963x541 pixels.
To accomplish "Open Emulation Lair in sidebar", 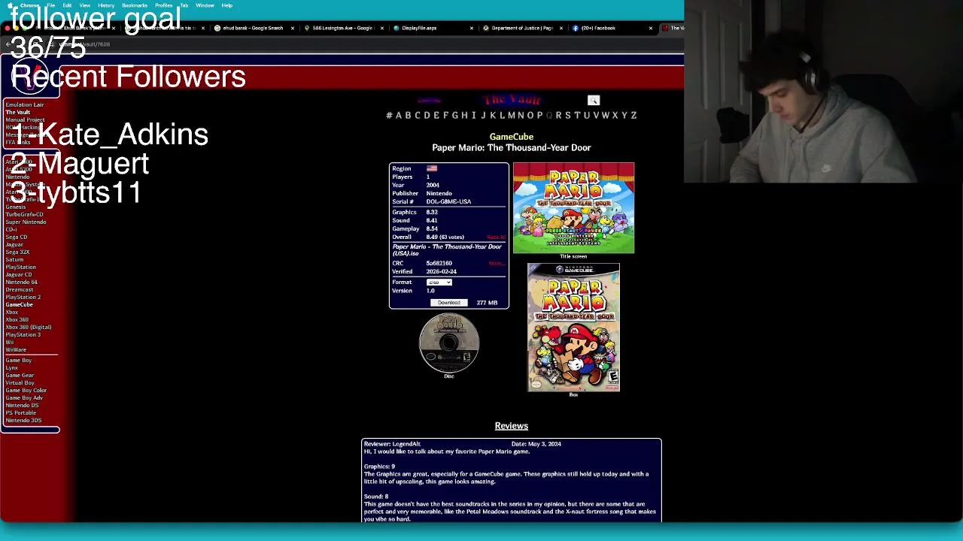I will pyautogui.click(x=25, y=104).
